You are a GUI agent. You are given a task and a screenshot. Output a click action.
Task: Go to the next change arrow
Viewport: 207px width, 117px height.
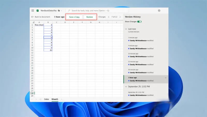[x=120, y=17]
